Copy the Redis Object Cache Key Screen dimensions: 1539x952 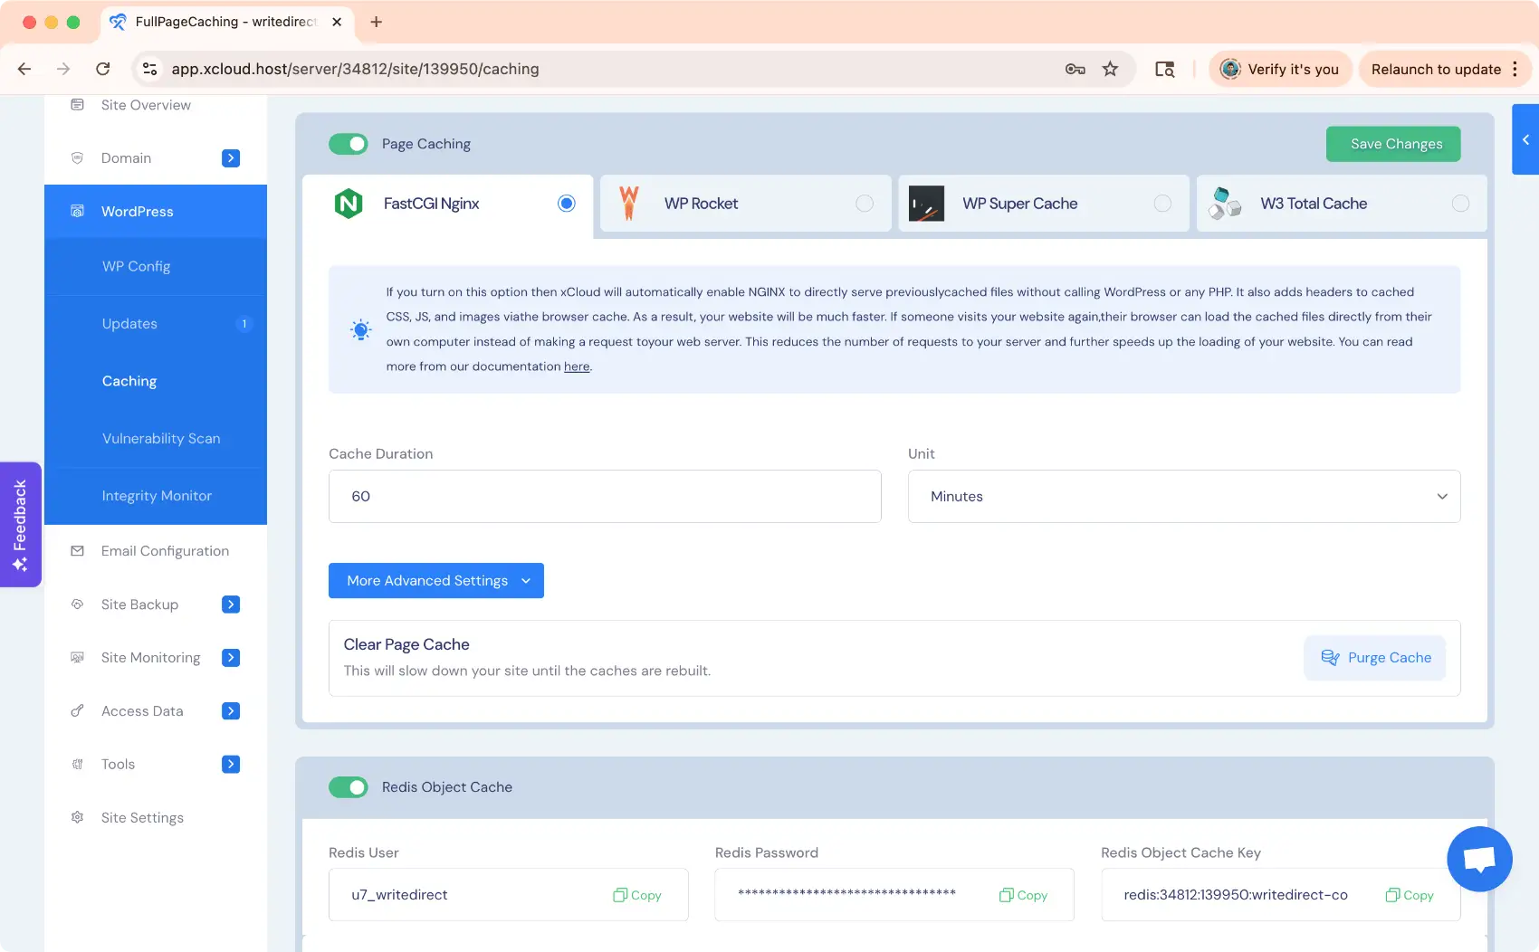[x=1410, y=895]
